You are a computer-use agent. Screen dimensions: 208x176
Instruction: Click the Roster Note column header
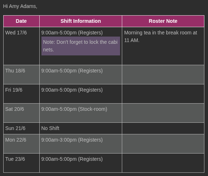[163, 21]
